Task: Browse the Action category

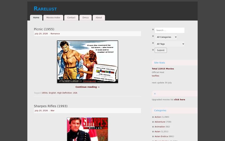Action: click(158, 117)
